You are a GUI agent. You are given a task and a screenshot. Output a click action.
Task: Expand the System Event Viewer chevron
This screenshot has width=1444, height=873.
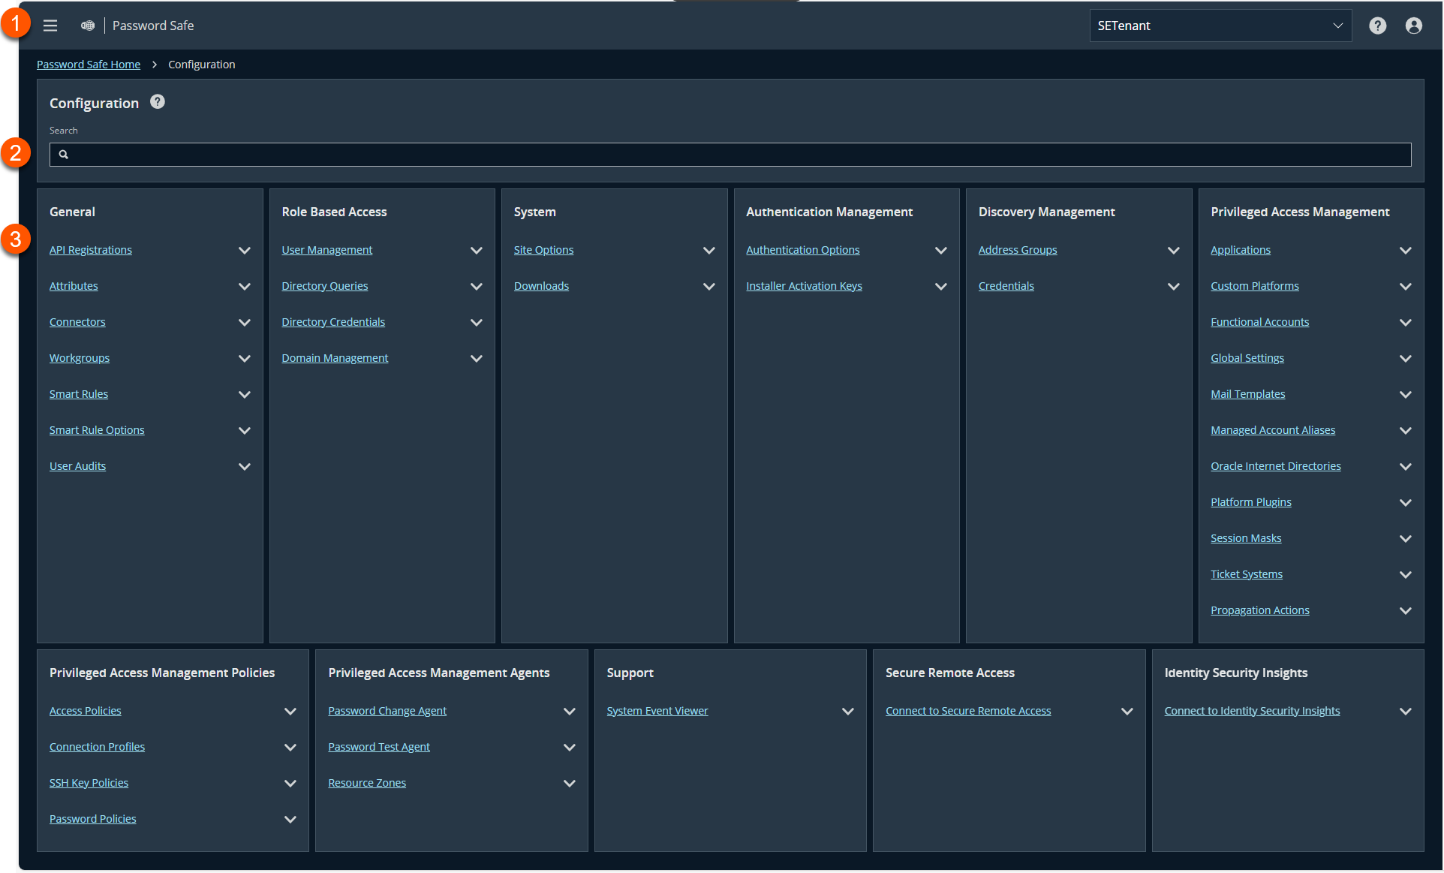(847, 711)
